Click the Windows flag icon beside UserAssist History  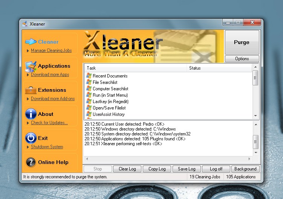pos(89,114)
